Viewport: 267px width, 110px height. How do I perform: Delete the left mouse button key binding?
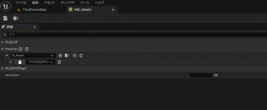point(59,62)
